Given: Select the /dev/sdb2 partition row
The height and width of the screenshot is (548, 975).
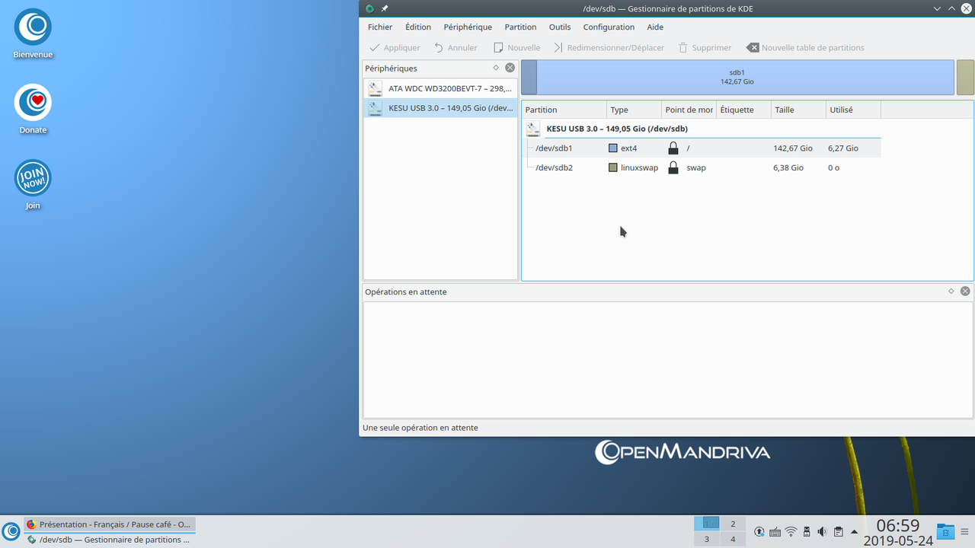Looking at the screenshot, I should pyautogui.click(x=702, y=167).
